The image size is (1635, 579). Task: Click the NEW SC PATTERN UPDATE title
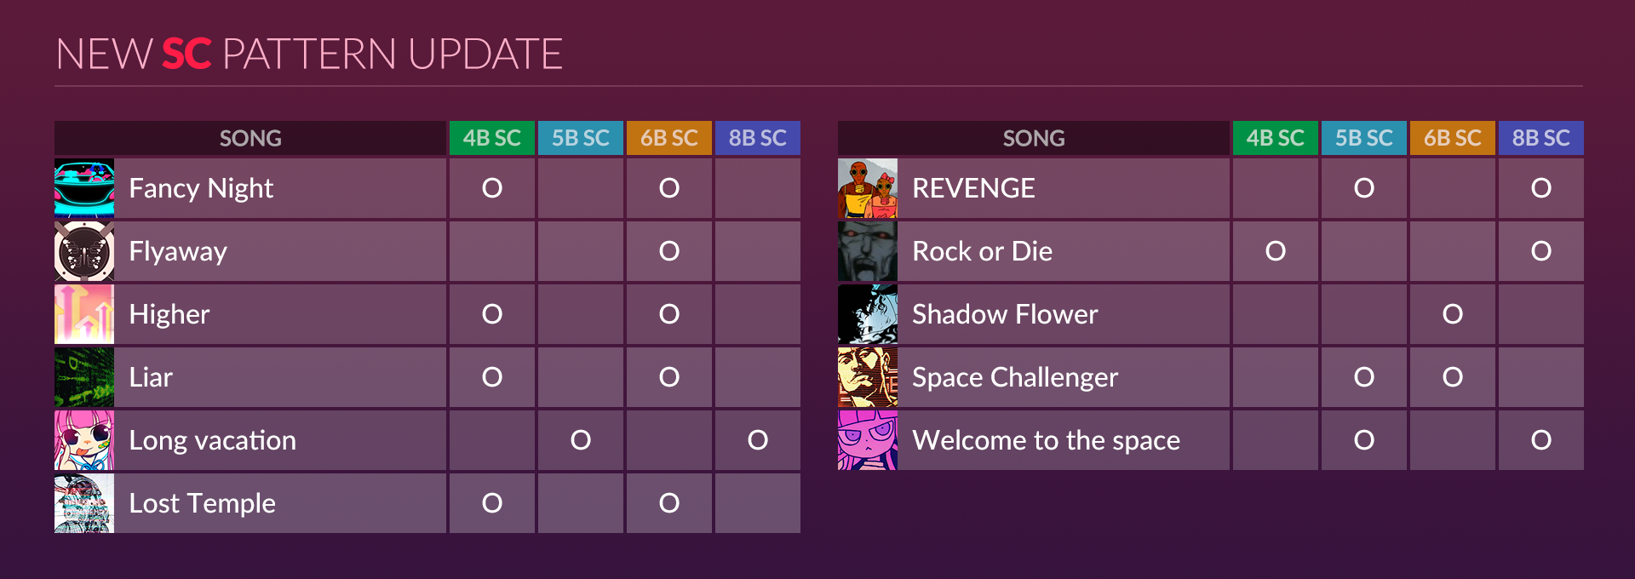coord(309,54)
